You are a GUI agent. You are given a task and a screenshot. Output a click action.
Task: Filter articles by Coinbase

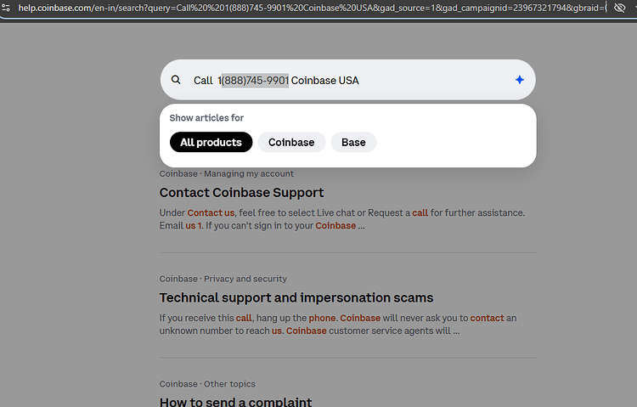tap(291, 142)
